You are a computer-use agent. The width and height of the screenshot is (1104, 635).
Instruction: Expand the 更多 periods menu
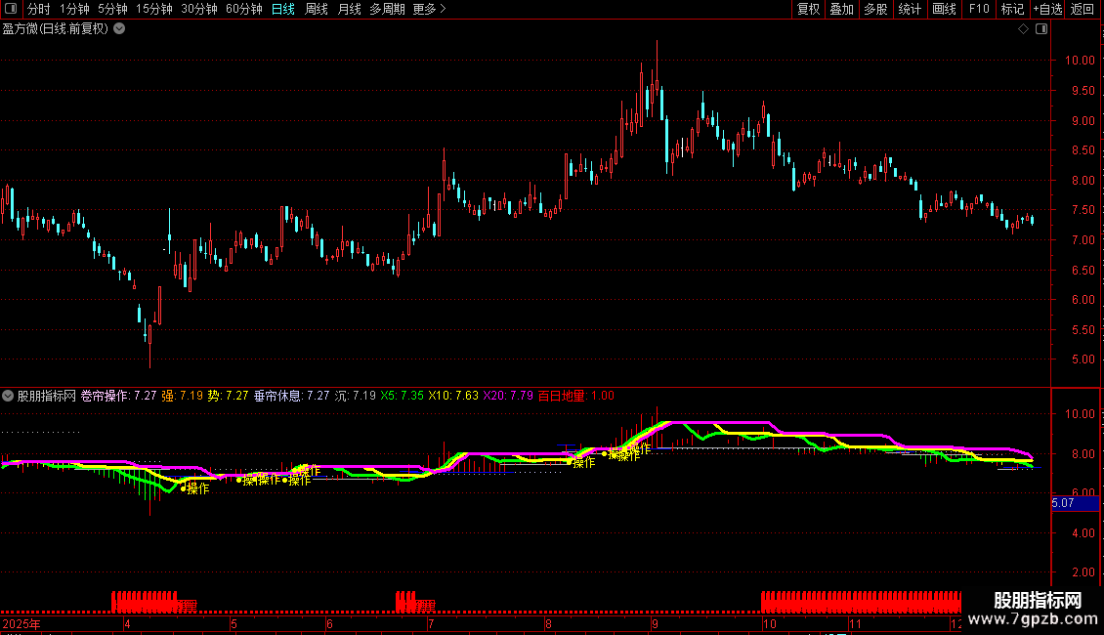(x=429, y=9)
